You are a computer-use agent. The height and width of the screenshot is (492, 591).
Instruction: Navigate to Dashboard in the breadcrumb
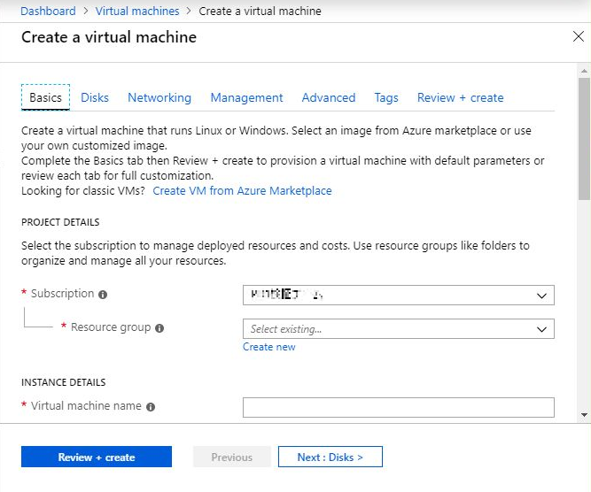point(48,12)
